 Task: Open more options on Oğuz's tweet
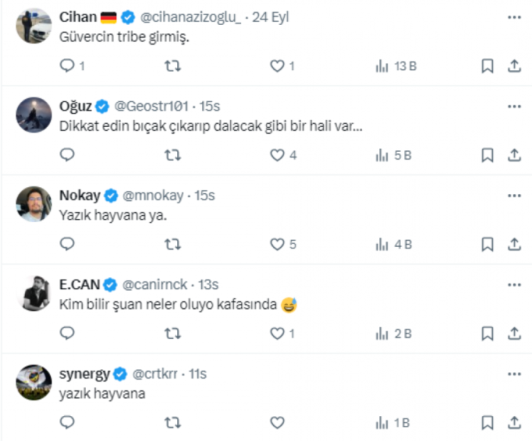514,106
